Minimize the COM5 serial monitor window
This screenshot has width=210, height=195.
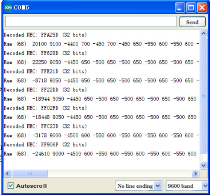coord(180,7)
